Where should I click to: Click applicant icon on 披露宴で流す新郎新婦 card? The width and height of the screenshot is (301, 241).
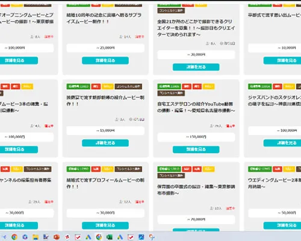(x=117, y=119)
